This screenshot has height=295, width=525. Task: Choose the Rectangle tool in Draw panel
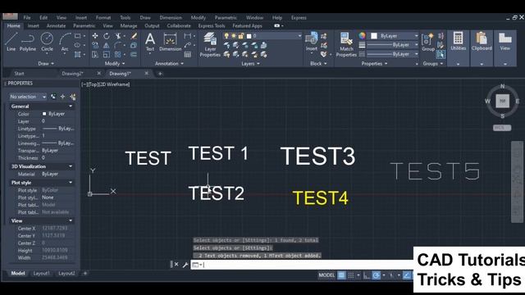[x=78, y=36]
